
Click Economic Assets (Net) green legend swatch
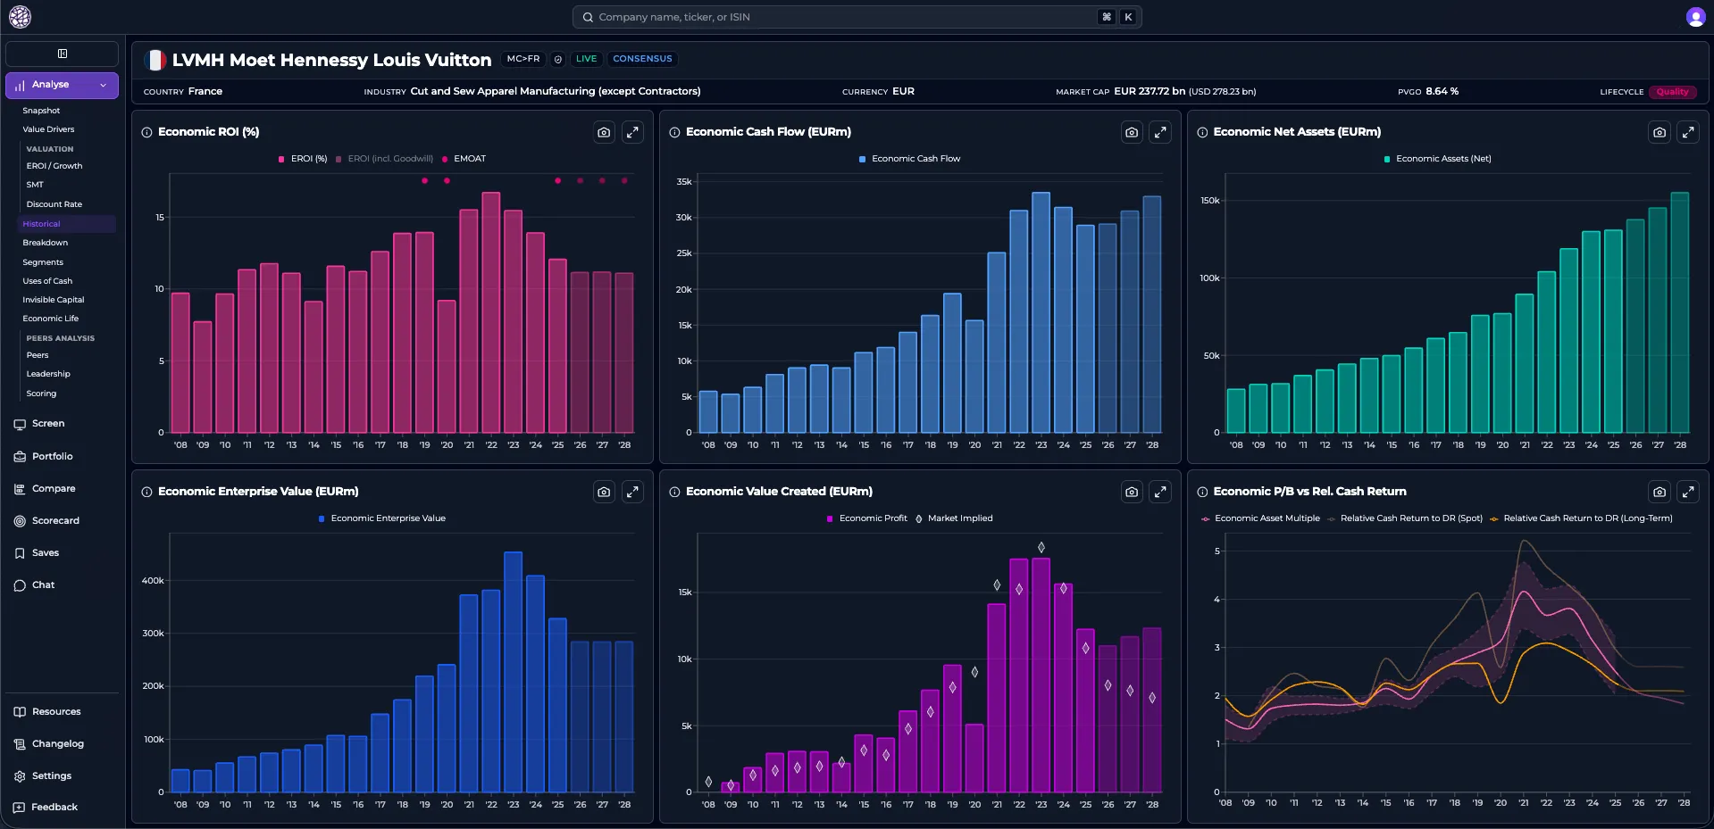click(x=1386, y=159)
